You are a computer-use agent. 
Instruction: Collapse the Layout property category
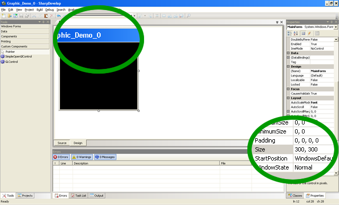(288, 98)
